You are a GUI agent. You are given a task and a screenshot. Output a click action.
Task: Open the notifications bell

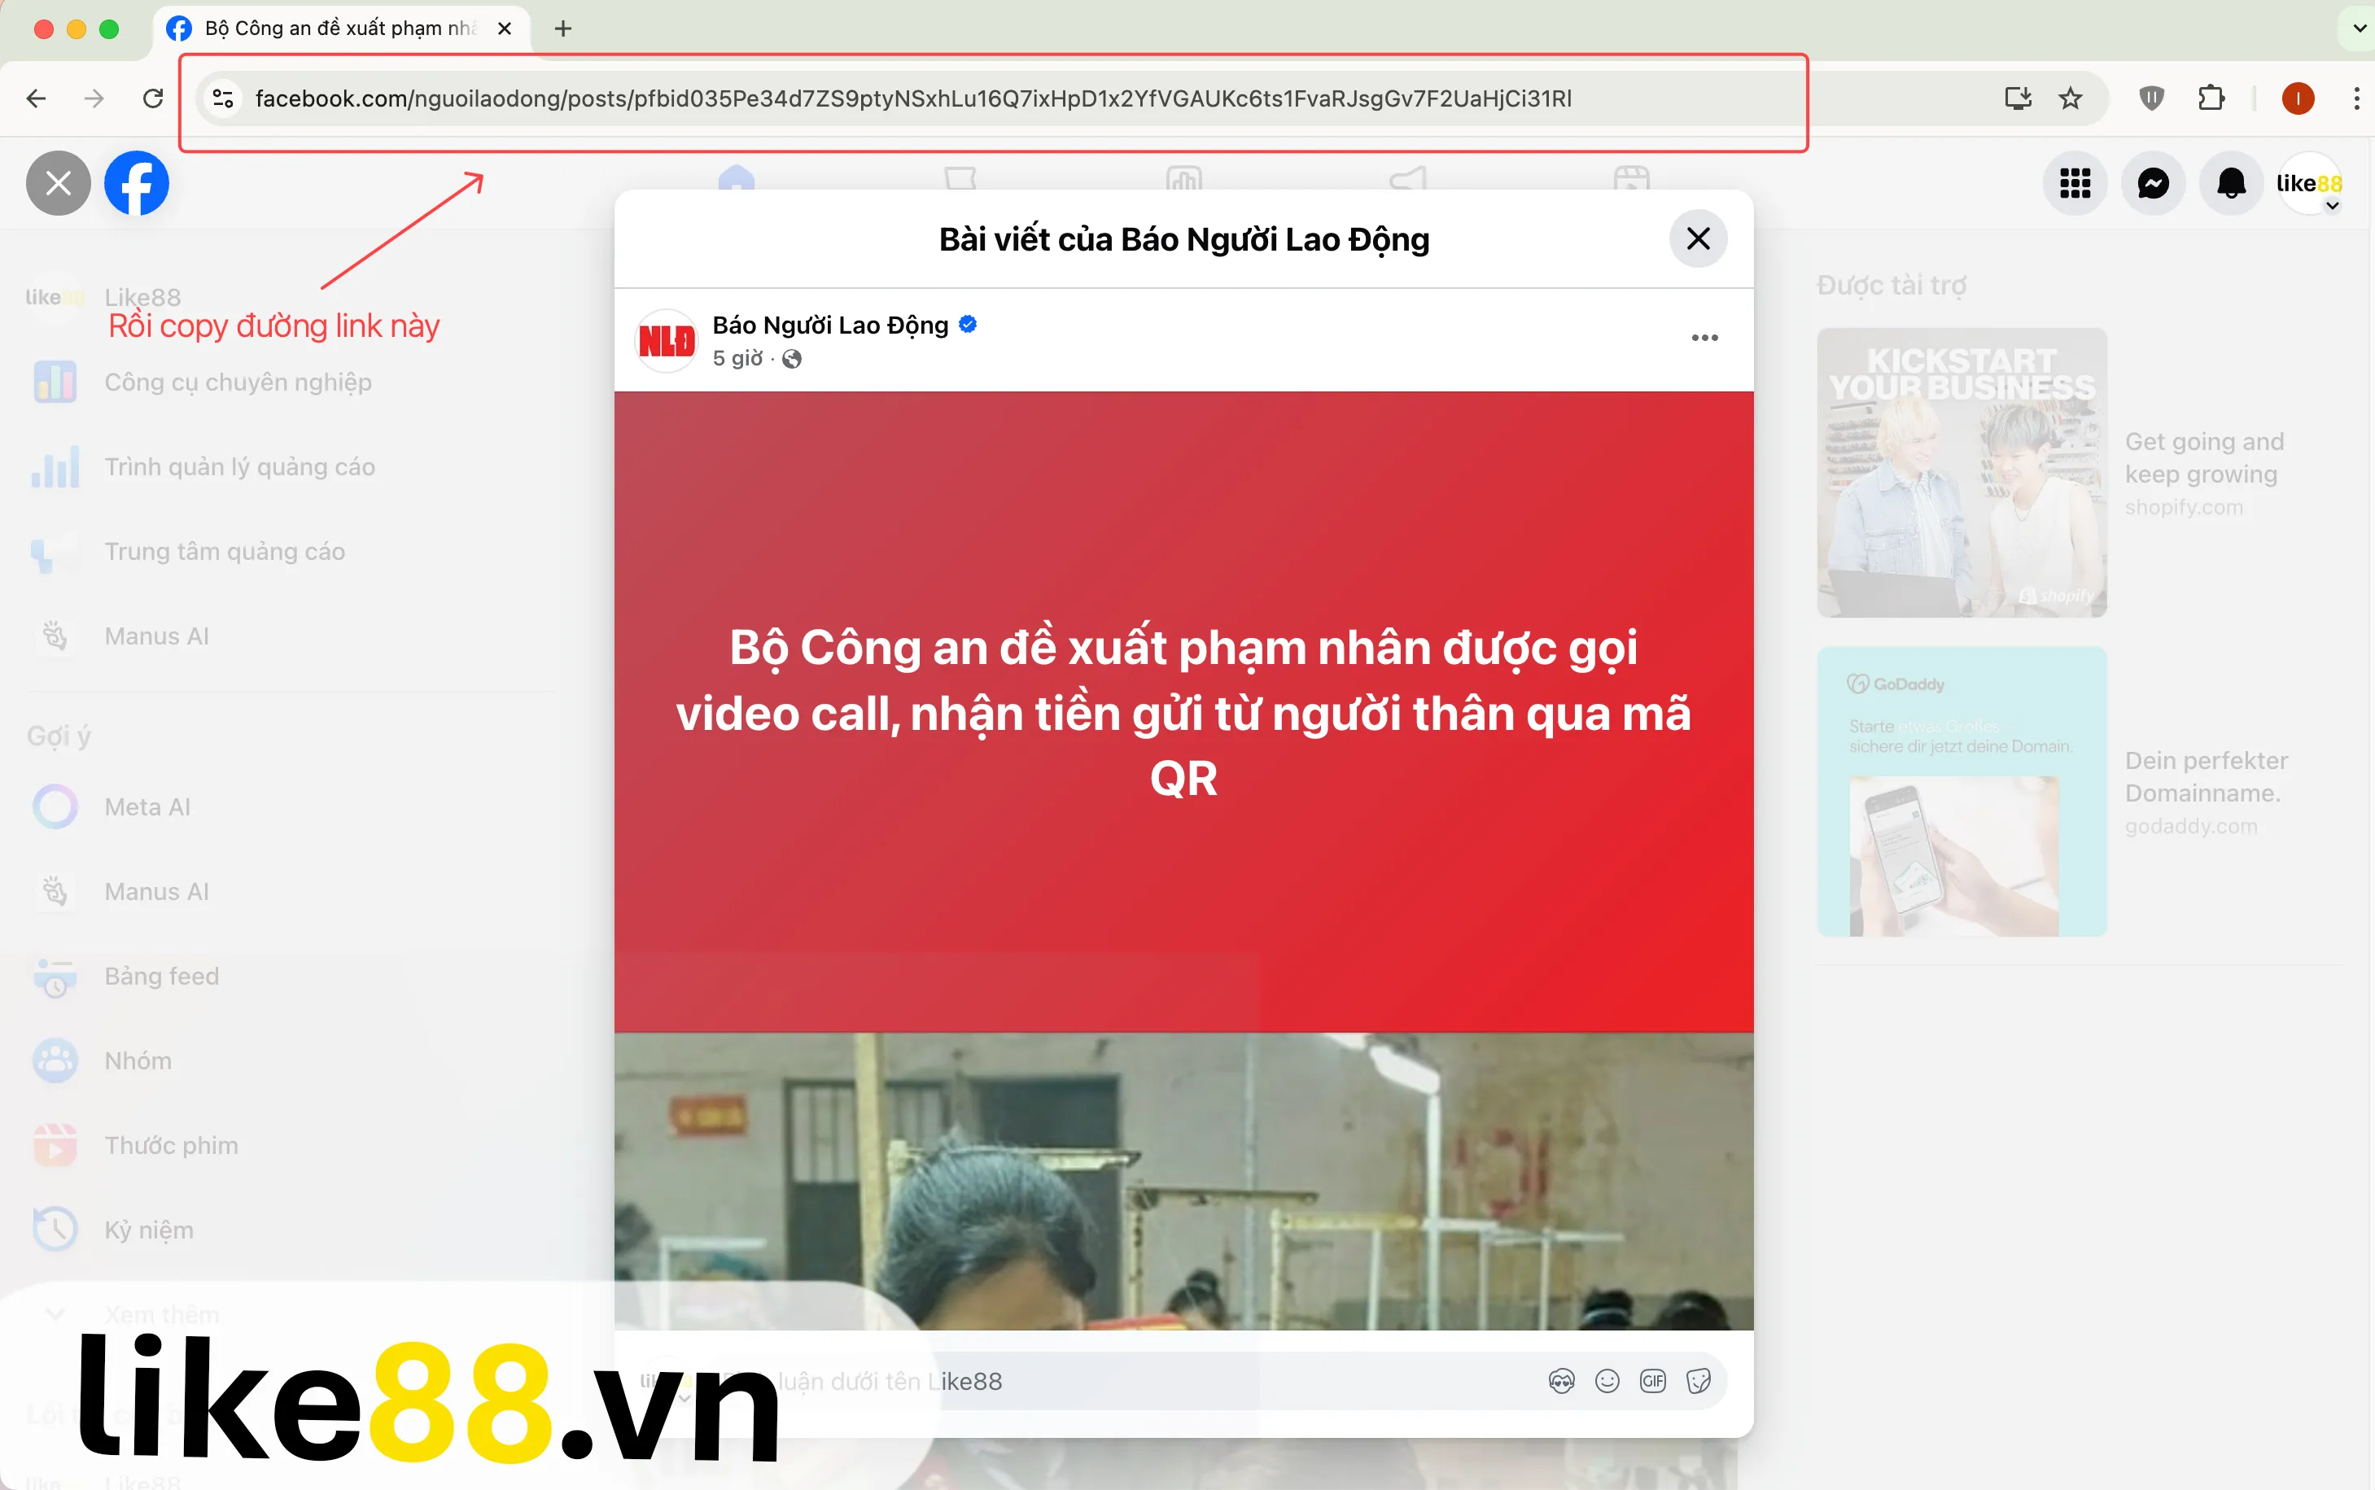point(2231,183)
